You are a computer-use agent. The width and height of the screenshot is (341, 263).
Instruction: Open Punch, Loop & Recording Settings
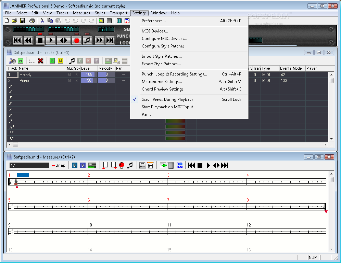coord(189,74)
